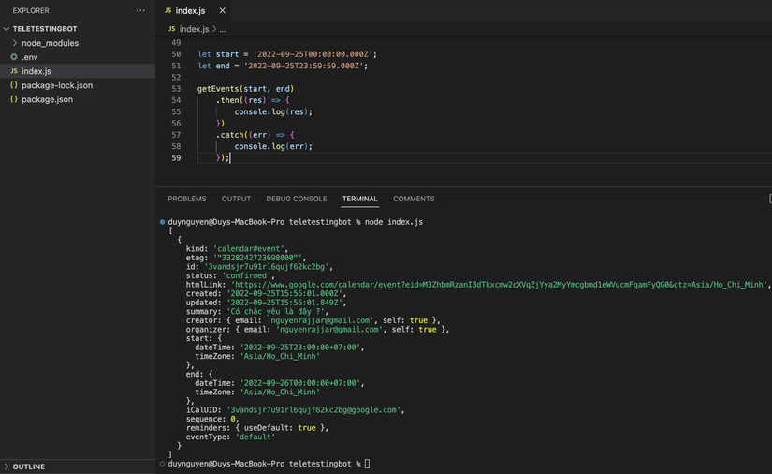
Task: Expand the OUTLINE section
Action: (x=7, y=467)
